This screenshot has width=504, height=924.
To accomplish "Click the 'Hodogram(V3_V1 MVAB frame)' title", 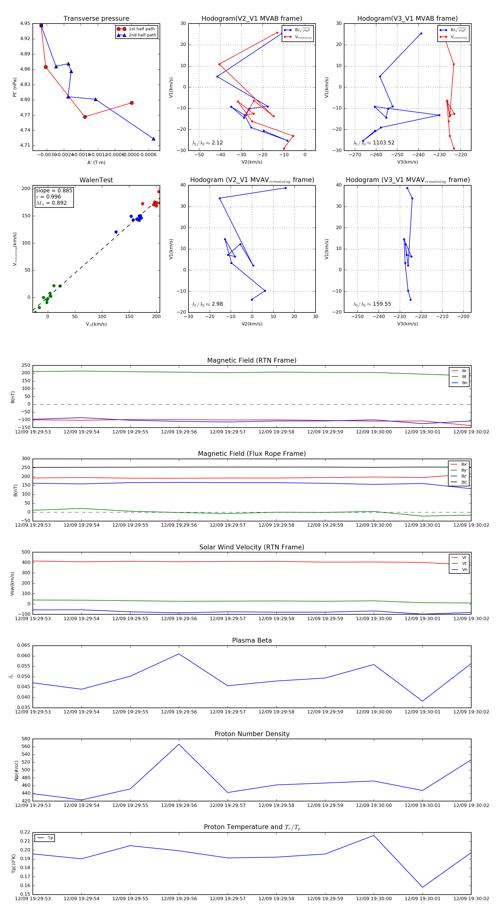I will point(407,19).
